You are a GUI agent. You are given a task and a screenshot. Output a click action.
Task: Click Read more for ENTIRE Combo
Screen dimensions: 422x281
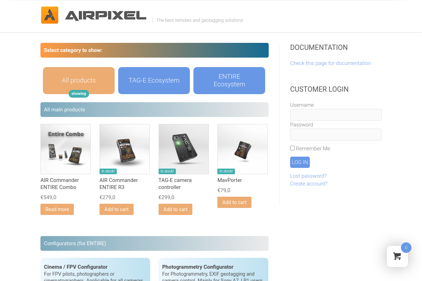(57, 209)
